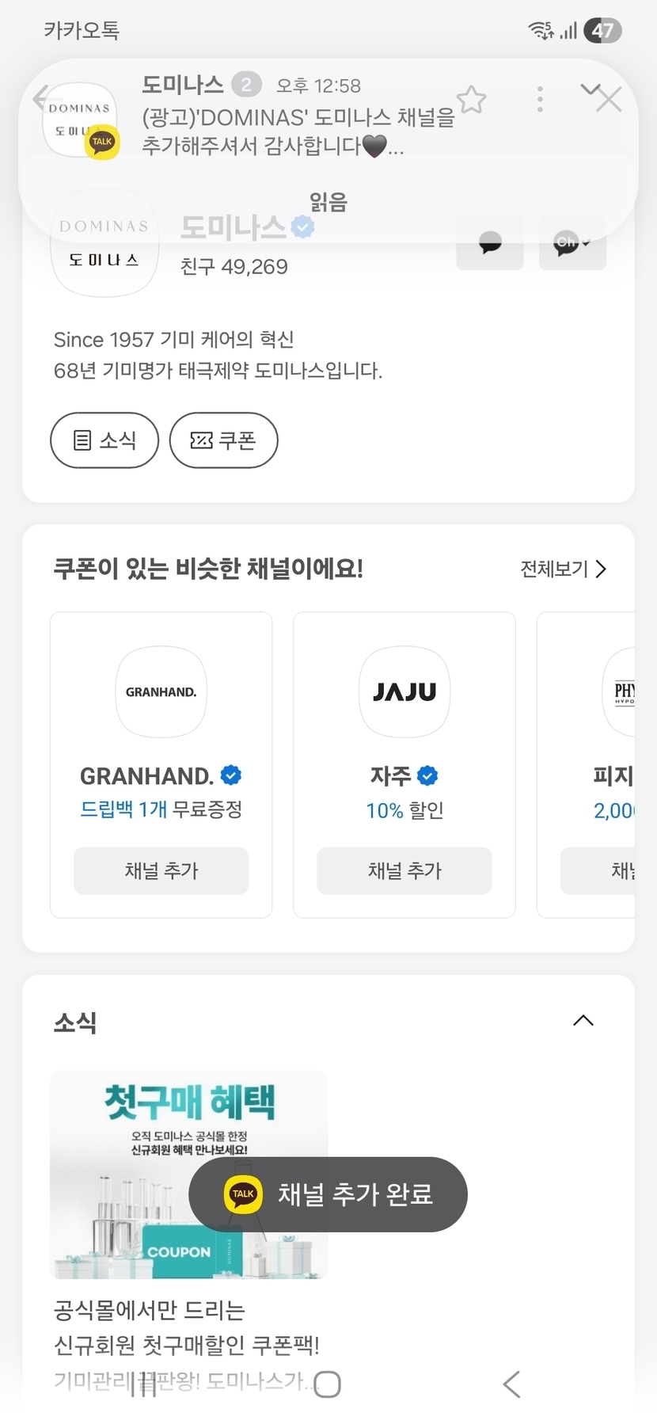Tap the JAJU channel logo

coord(404,691)
